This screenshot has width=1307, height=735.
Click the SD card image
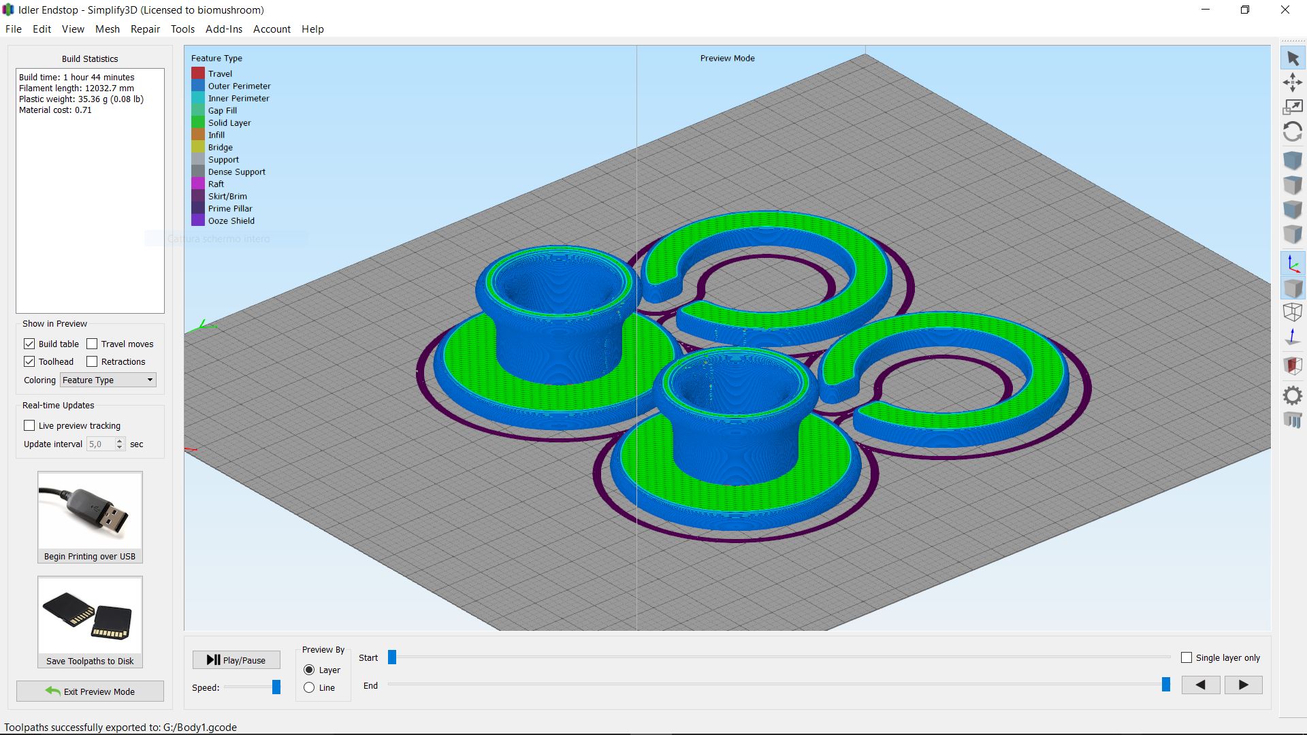click(x=90, y=616)
